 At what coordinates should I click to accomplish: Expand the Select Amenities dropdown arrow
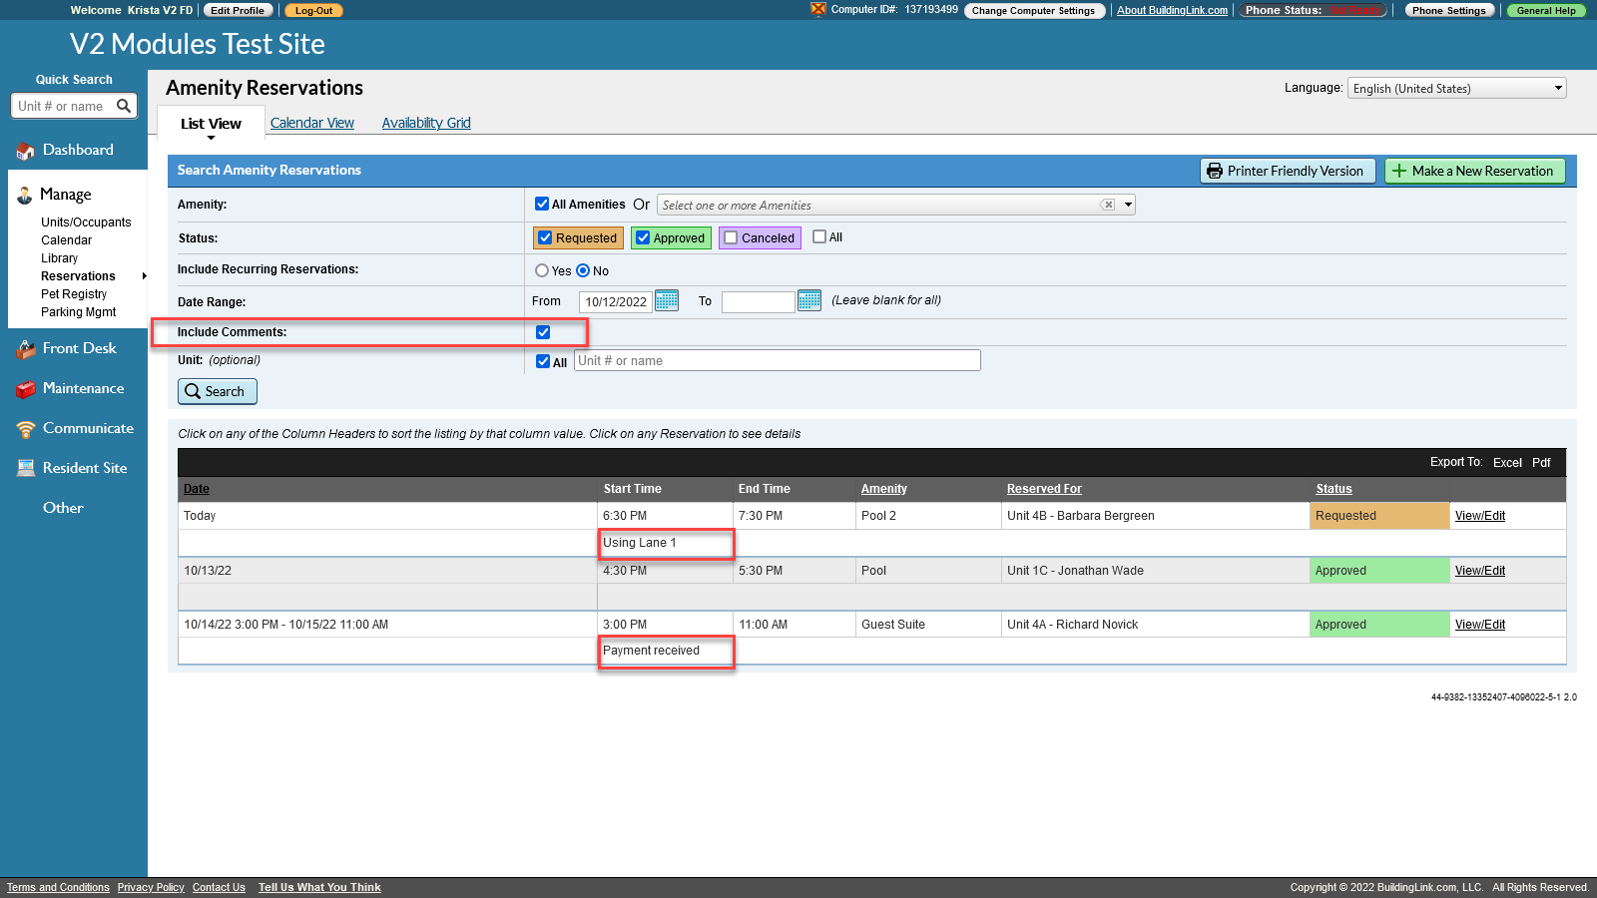click(1127, 204)
